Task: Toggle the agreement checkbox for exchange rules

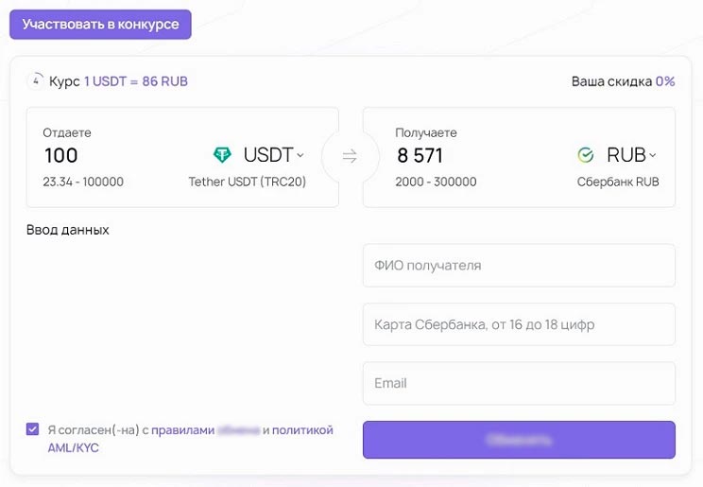Action: click(x=33, y=429)
